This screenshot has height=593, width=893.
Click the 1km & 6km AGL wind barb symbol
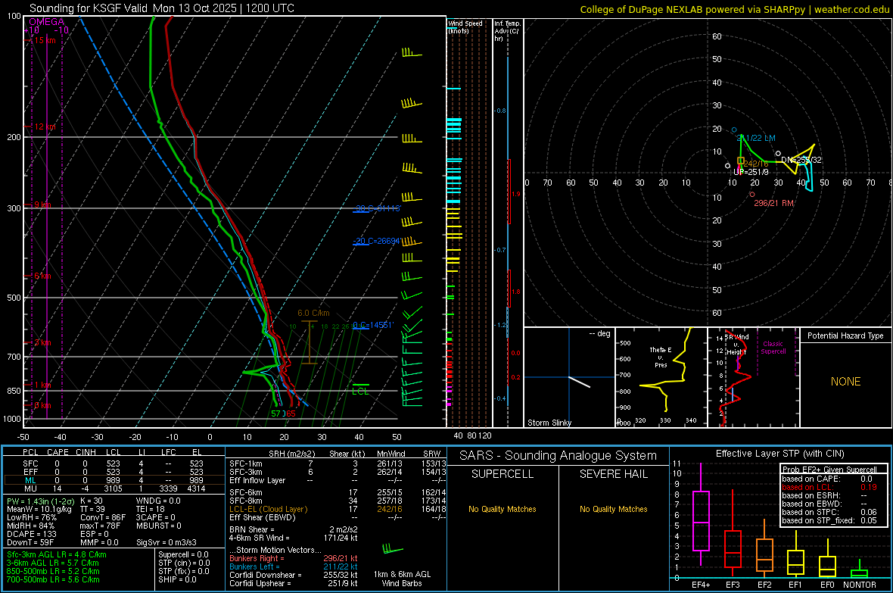pos(393,549)
